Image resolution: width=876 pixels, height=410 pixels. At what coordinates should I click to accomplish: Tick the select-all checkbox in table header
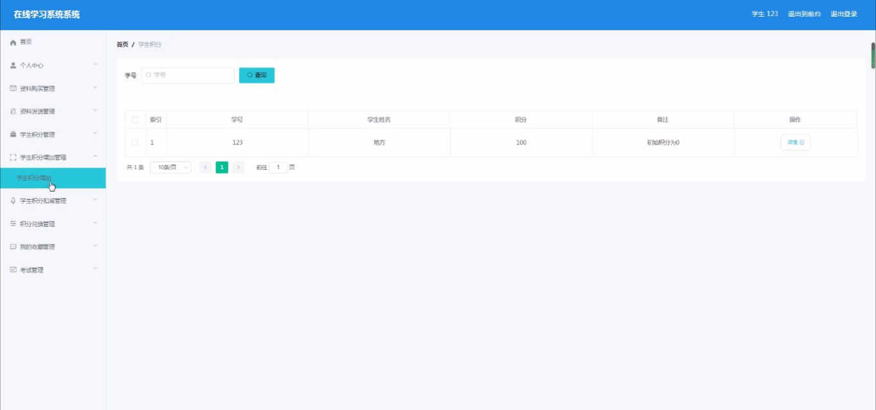pos(135,120)
